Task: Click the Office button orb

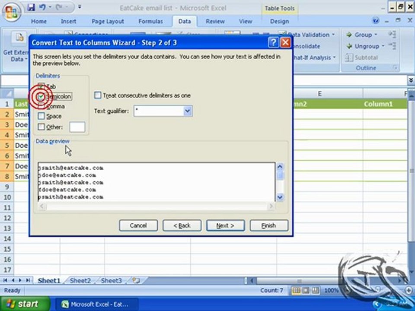Action: coord(11,13)
